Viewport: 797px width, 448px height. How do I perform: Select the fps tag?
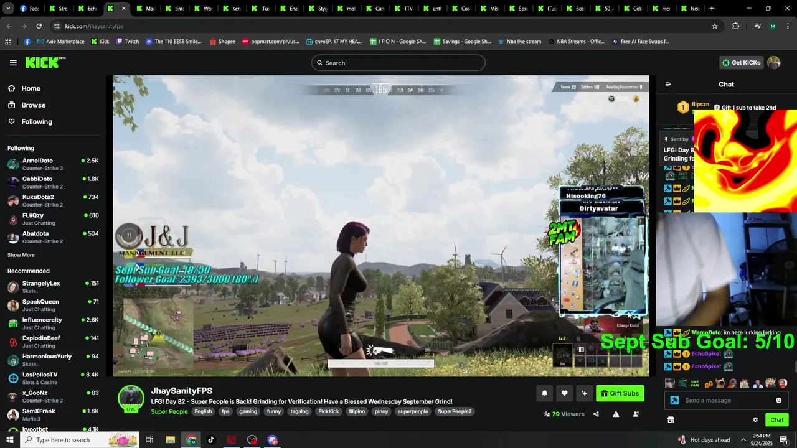[x=225, y=411]
